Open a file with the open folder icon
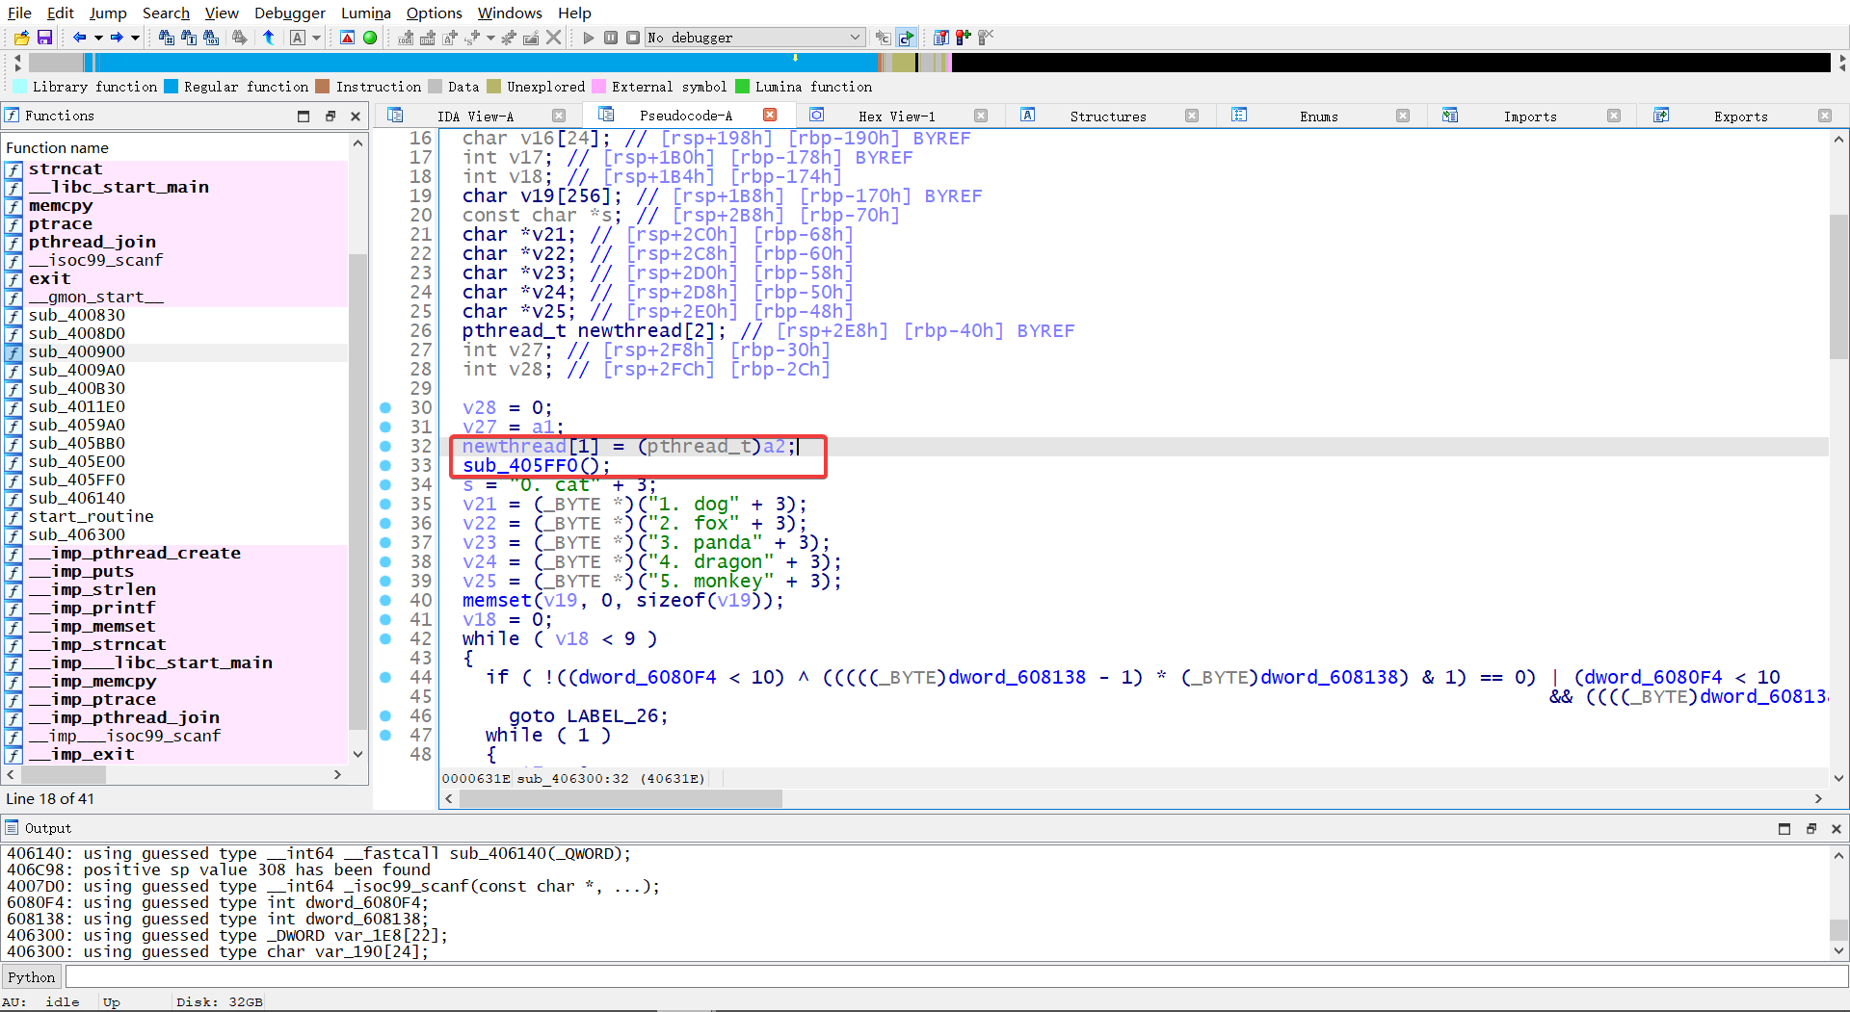1850x1012 pixels. click(19, 38)
